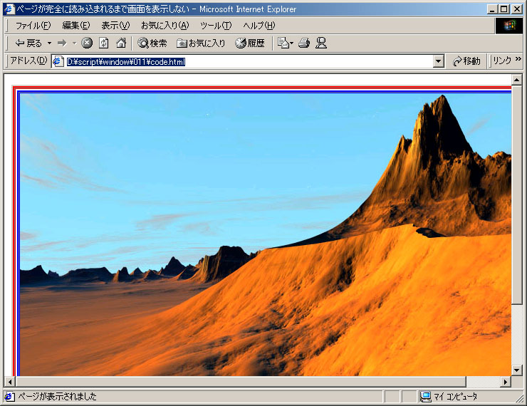Open the 検索 search pane

pos(152,43)
